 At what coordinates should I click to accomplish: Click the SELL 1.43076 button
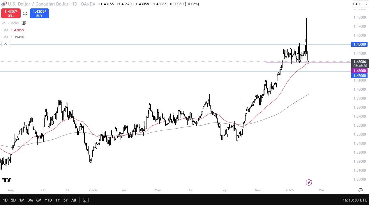coord(11,13)
